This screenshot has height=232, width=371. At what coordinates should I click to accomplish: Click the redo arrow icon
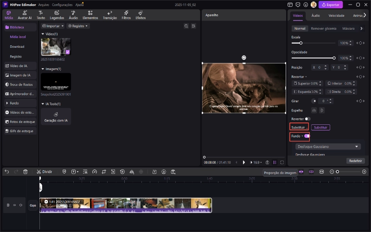pos(16,172)
